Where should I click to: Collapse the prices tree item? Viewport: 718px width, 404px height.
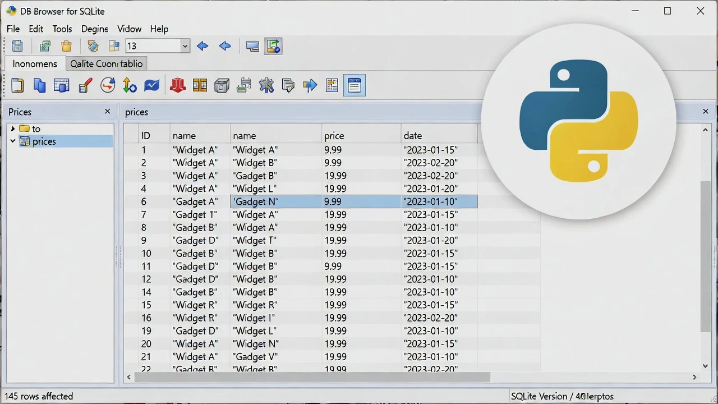point(12,141)
